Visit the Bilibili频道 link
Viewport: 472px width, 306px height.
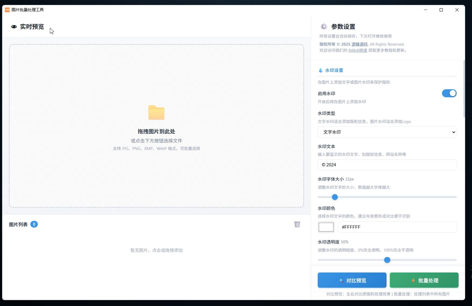tap(358, 50)
